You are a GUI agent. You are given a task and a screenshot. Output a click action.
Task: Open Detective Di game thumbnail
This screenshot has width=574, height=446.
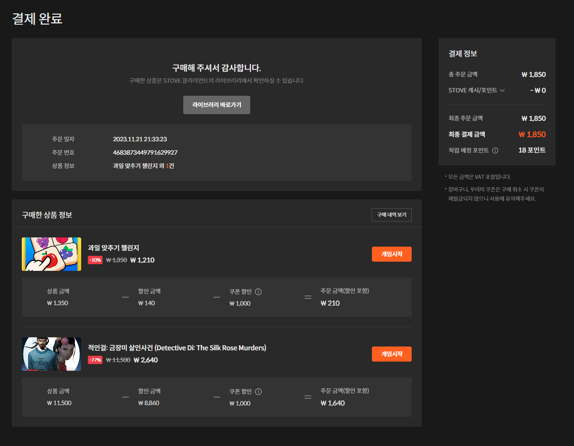(x=51, y=354)
